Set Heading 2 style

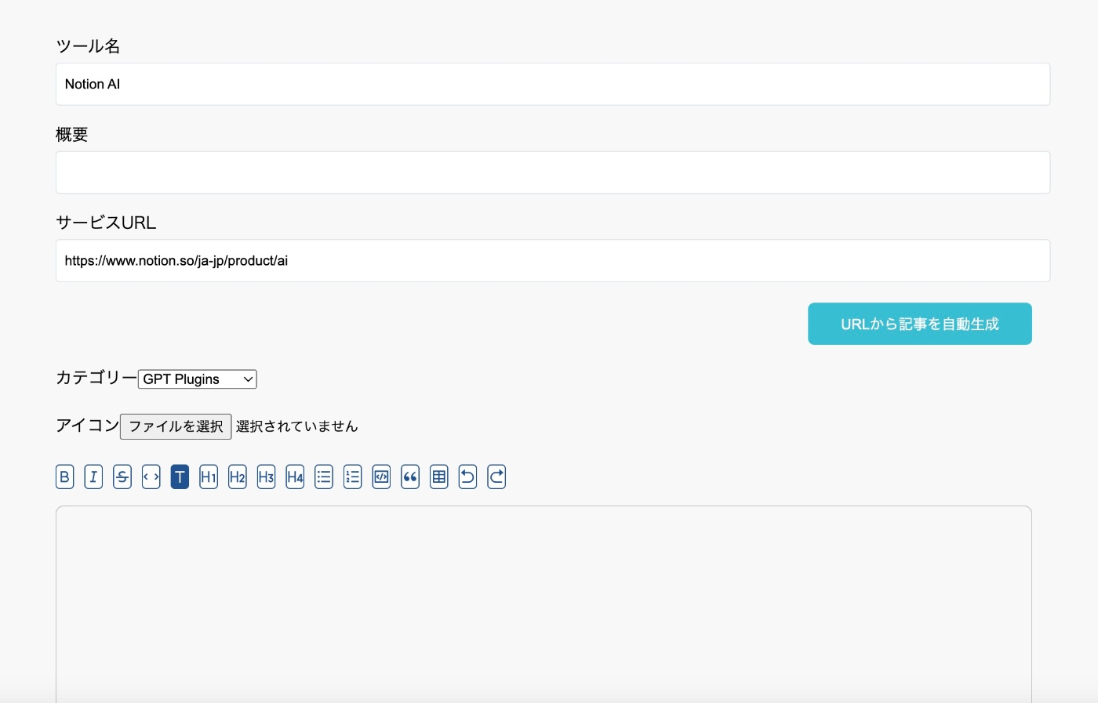click(x=238, y=477)
